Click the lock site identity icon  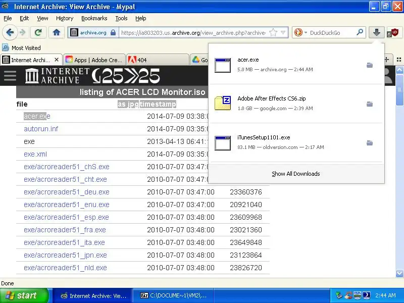point(113,32)
